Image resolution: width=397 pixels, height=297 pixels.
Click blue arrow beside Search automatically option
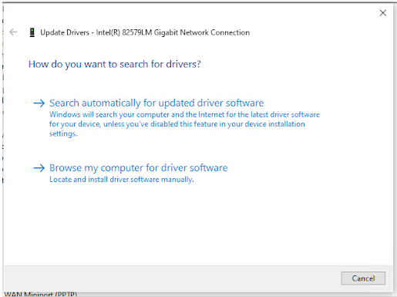click(x=39, y=103)
